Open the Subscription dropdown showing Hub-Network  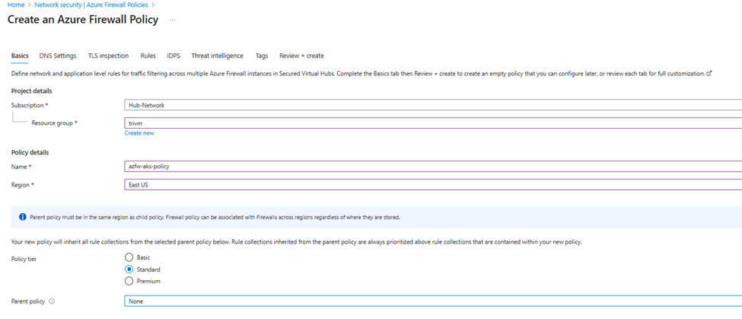tap(433, 106)
